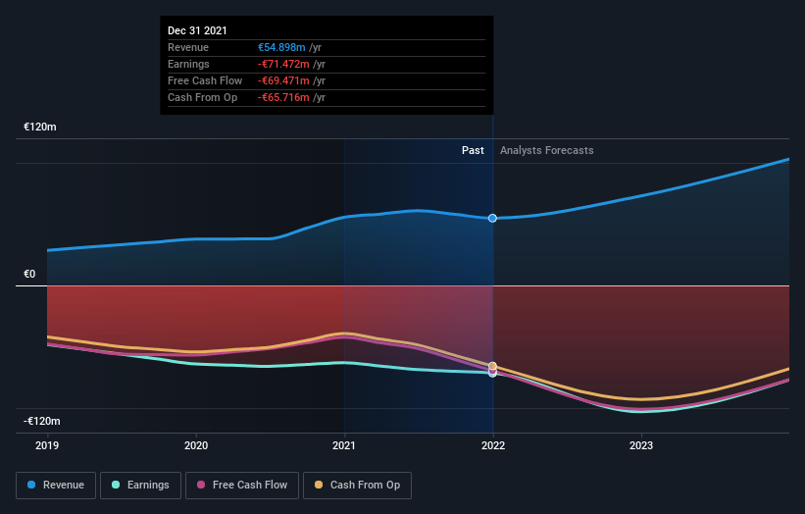Screen dimensions: 805x514
Task: Toggle the Revenue series legend button
Action: pos(56,486)
